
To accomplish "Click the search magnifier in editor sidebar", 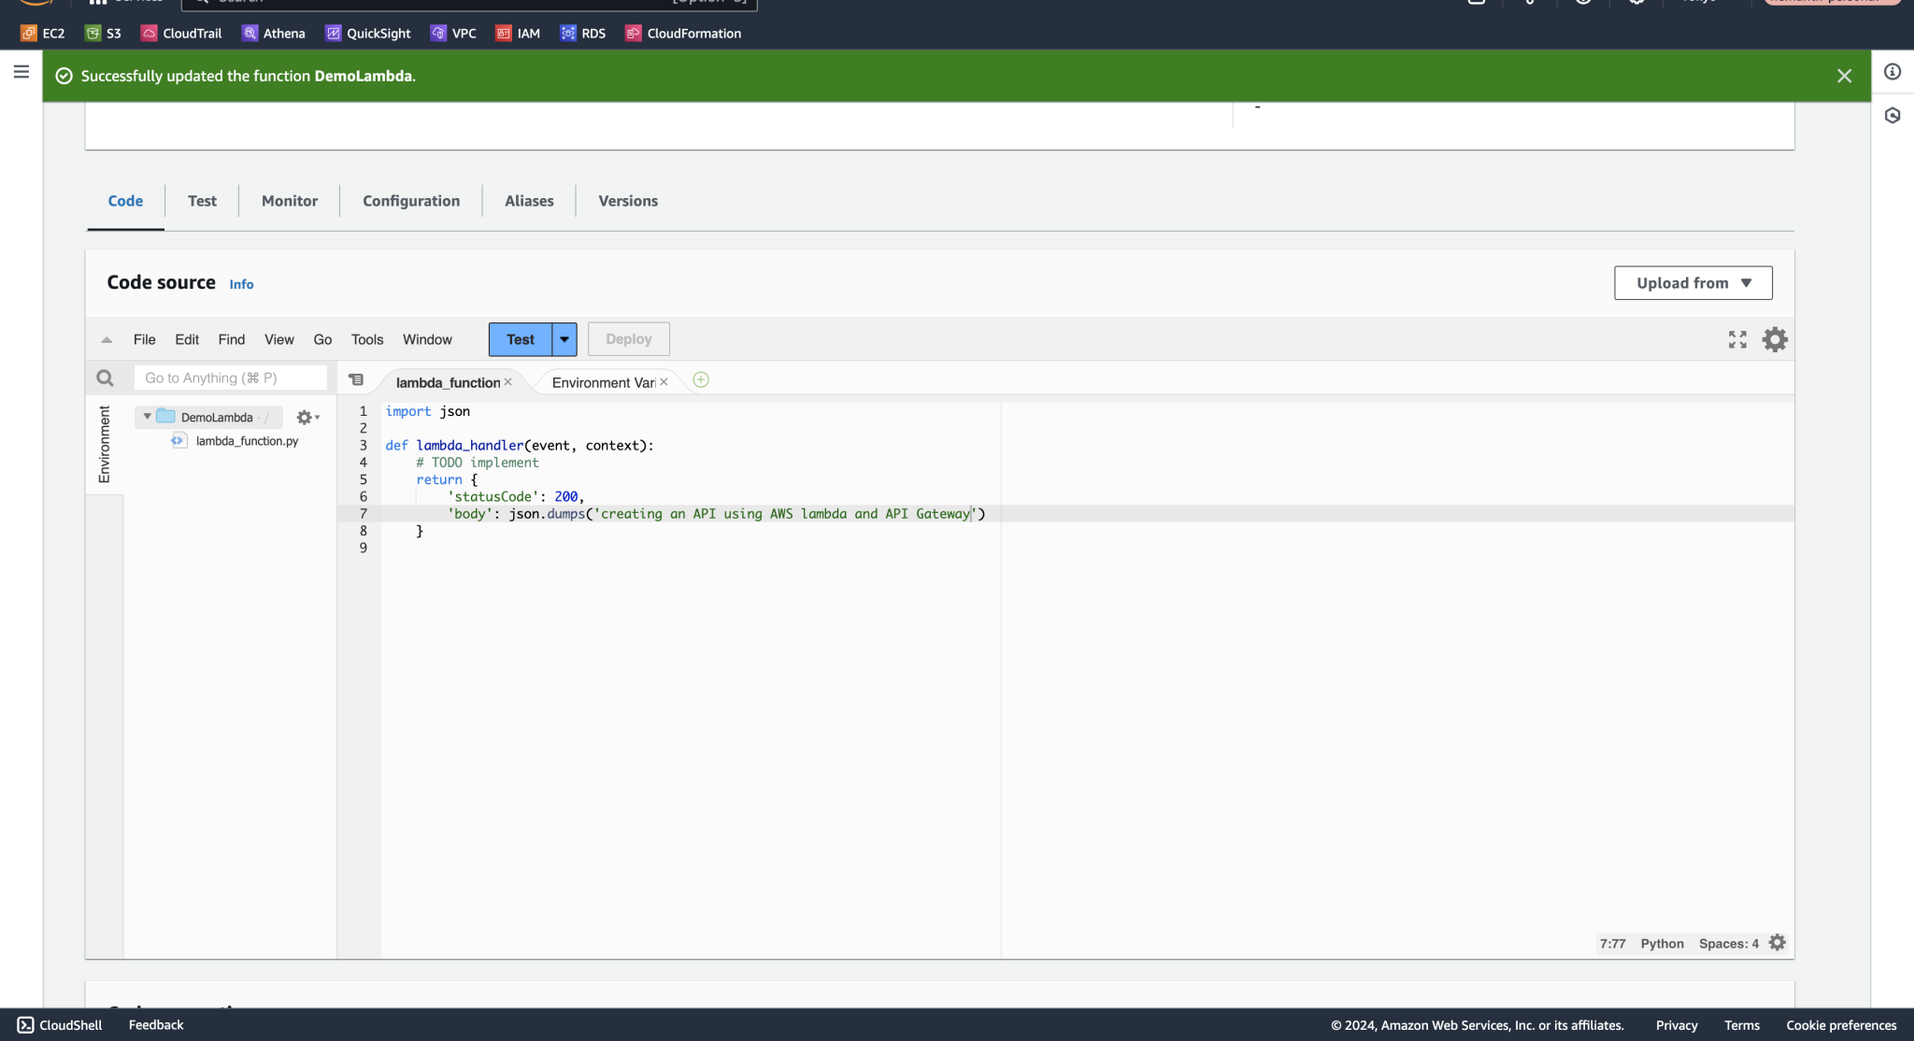I will point(105,378).
